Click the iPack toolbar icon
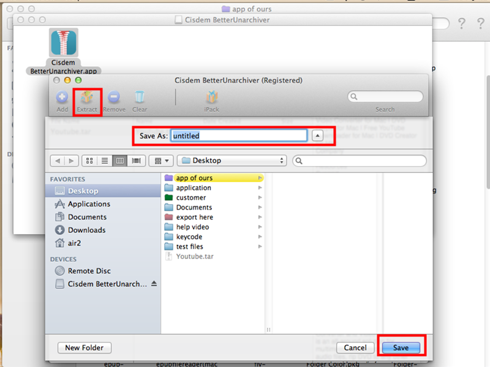Image resolution: width=490 pixels, height=367 pixels. pos(211,97)
